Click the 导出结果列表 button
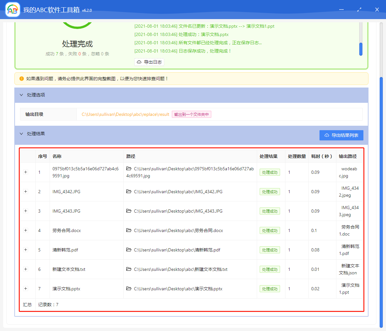 341,135
